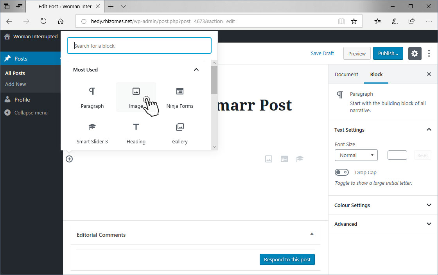Go back in the browser
This screenshot has width=438, height=275.
(9, 21)
